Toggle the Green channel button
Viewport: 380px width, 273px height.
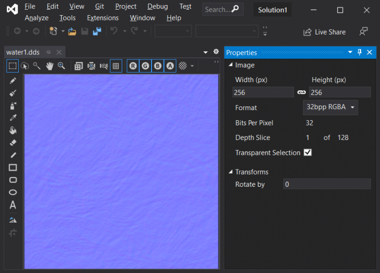(x=145, y=66)
